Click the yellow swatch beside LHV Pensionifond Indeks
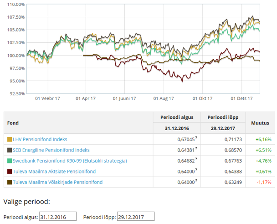Image resolution: width=277 pixels, height=224 pixels. (10, 139)
